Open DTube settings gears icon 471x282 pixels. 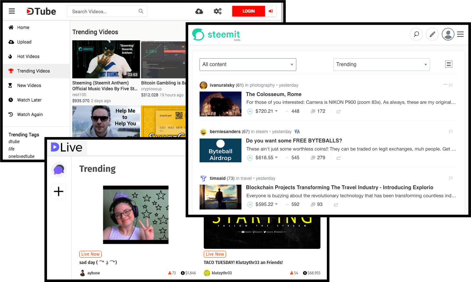[218, 11]
